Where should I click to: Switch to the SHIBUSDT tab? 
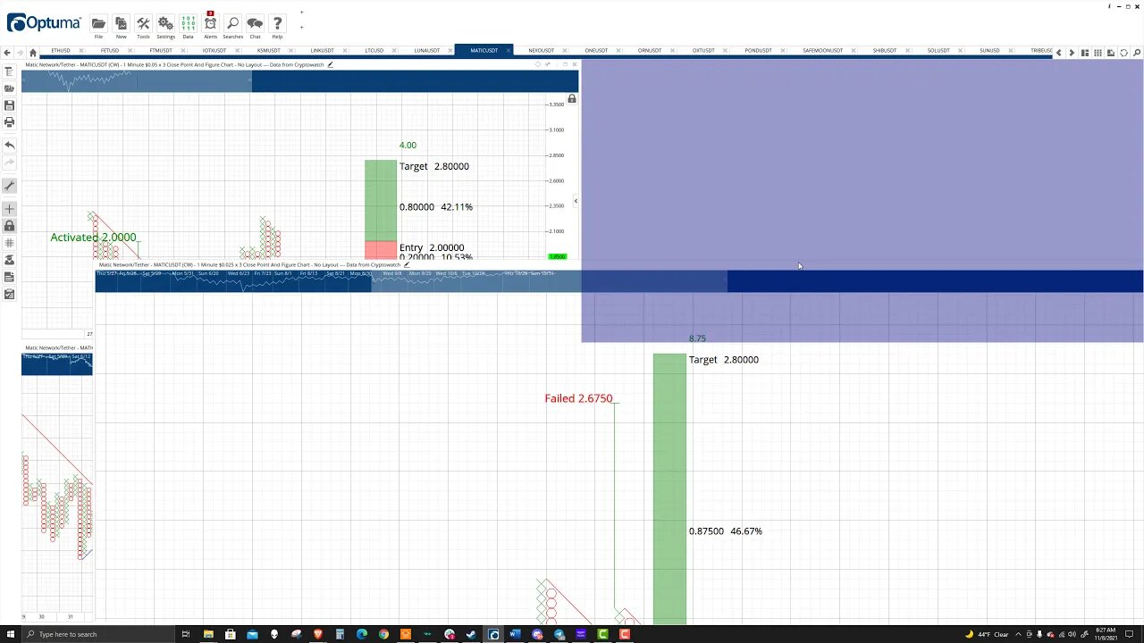[x=885, y=51]
